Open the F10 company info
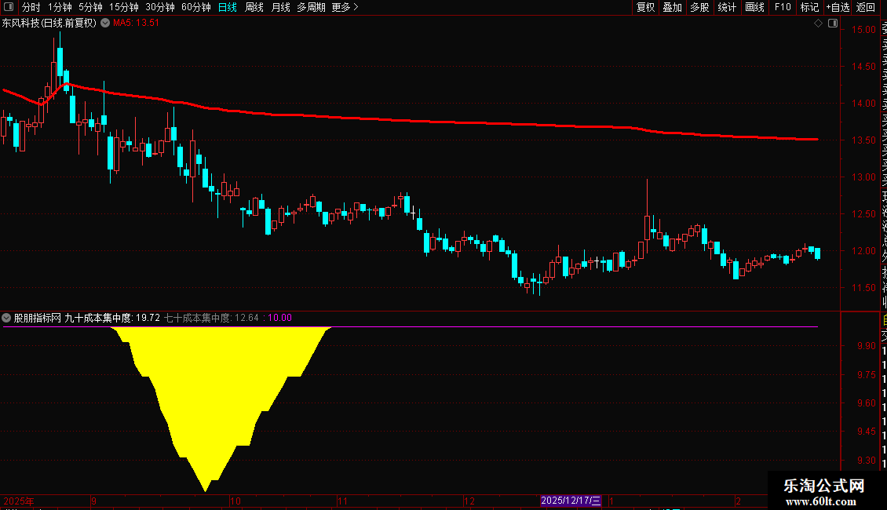This screenshot has width=887, height=510. point(783,7)
